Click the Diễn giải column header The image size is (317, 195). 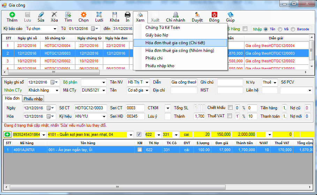276,38
